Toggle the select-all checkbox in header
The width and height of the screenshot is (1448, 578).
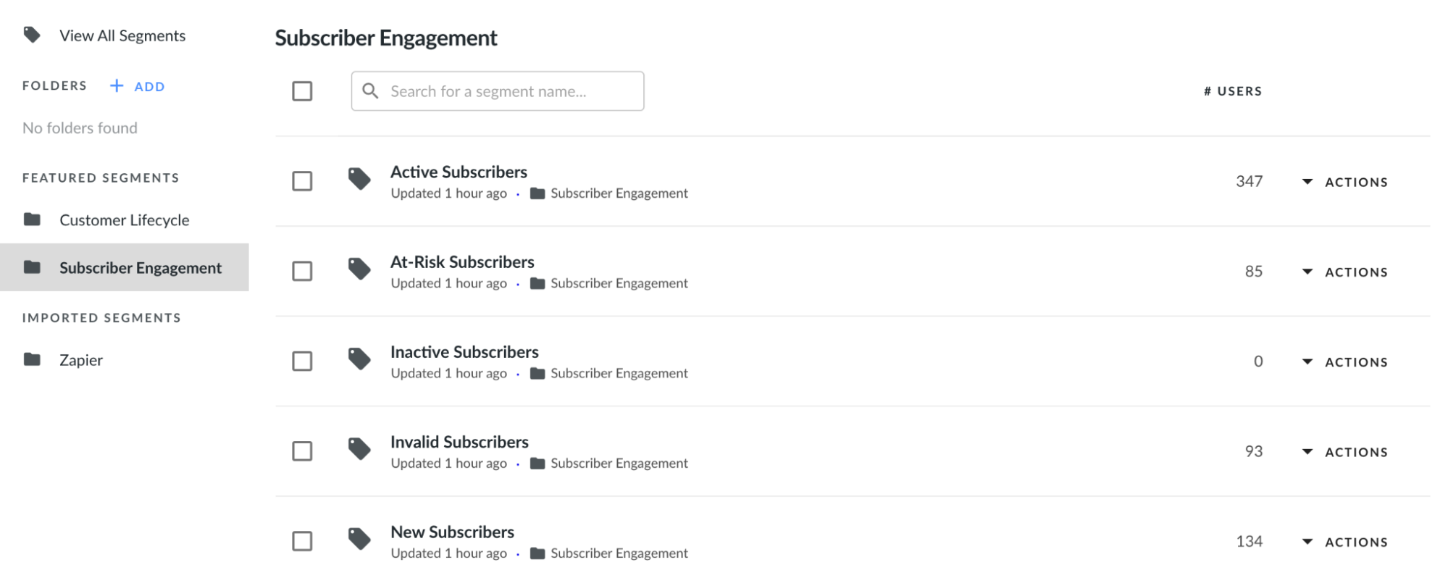tap(302, 91)
